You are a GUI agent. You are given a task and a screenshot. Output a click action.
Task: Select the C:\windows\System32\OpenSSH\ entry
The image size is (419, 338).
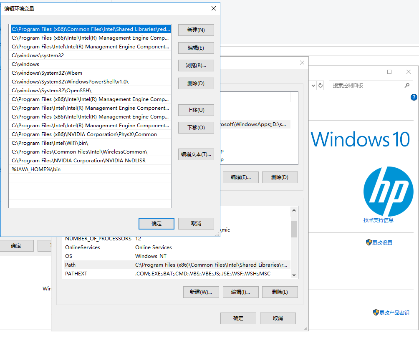(x=90, y=90)
